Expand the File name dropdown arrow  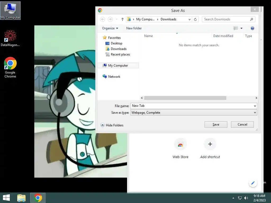[x=255, y=106]
